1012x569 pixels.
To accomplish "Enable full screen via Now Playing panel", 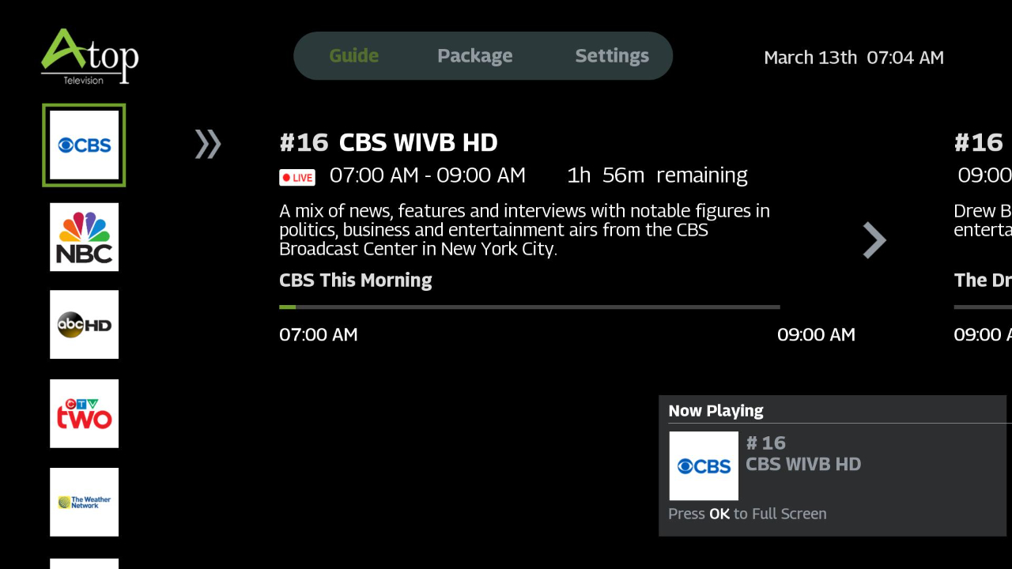I will point(747,514).
